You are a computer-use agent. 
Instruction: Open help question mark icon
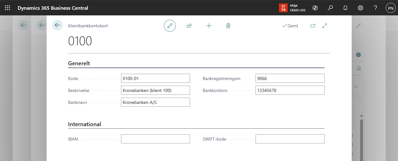pyautogui.click(x=376, y=8)
